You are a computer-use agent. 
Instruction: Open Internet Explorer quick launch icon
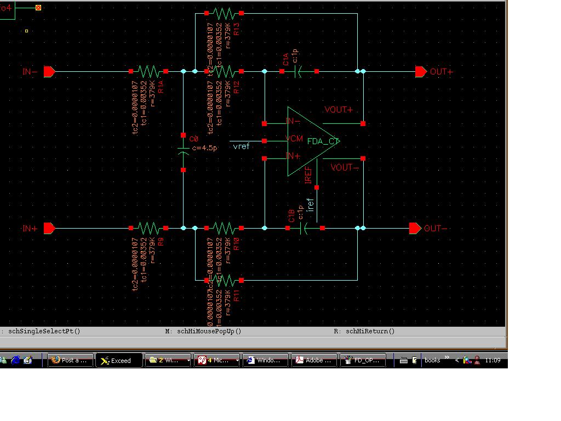15,360
